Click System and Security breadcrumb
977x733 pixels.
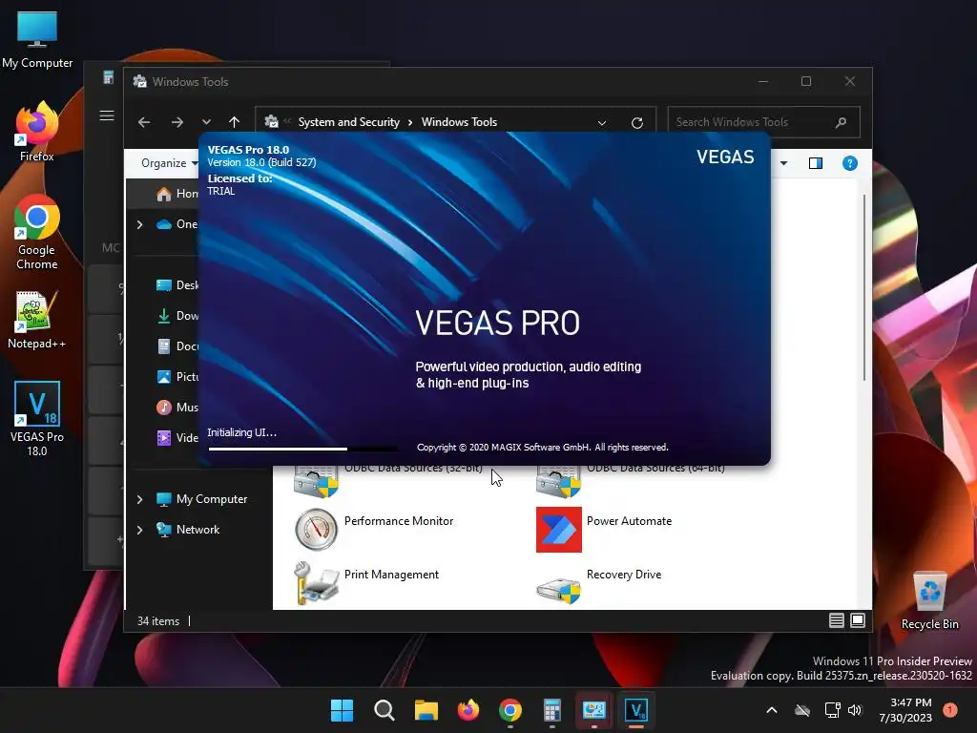348,122
